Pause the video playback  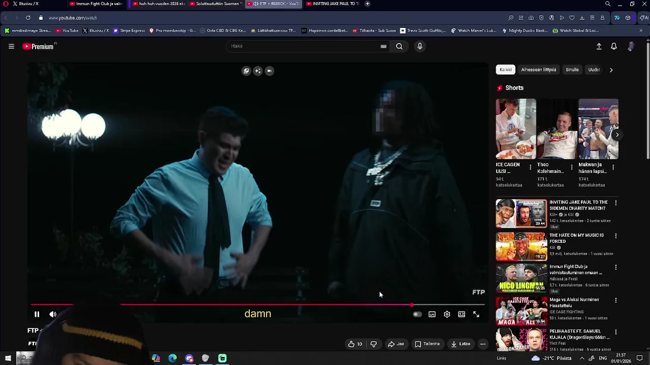(x=37, y=314)
